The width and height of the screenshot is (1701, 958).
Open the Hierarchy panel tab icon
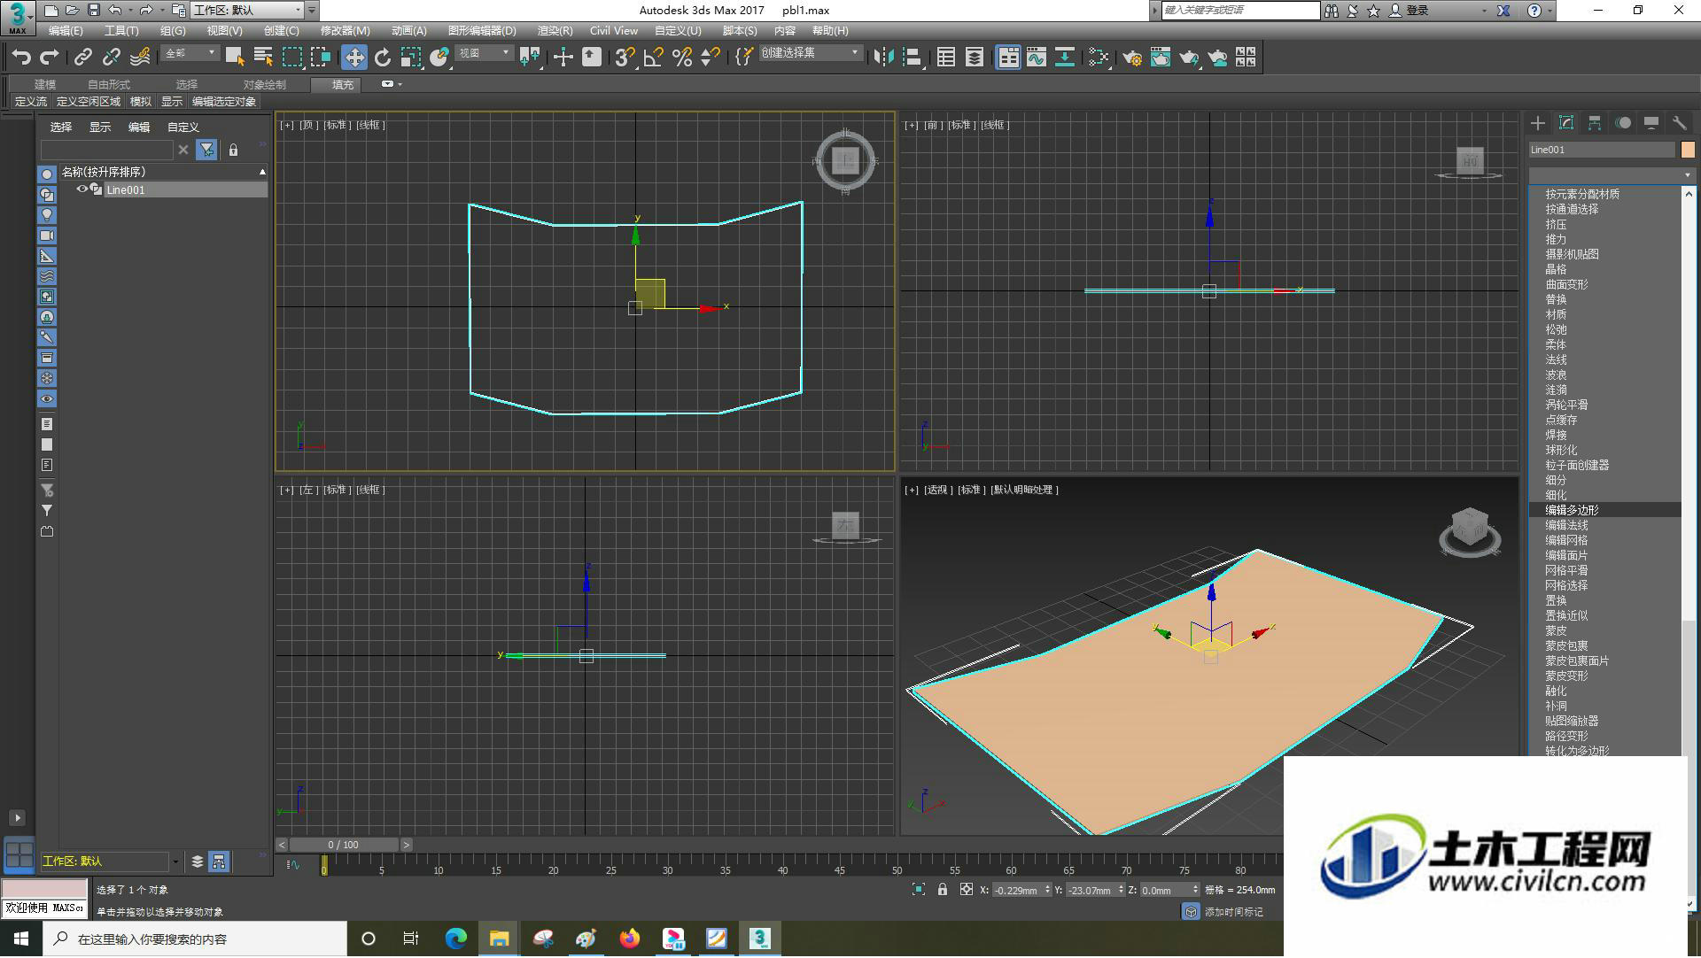coord(1595,123)
